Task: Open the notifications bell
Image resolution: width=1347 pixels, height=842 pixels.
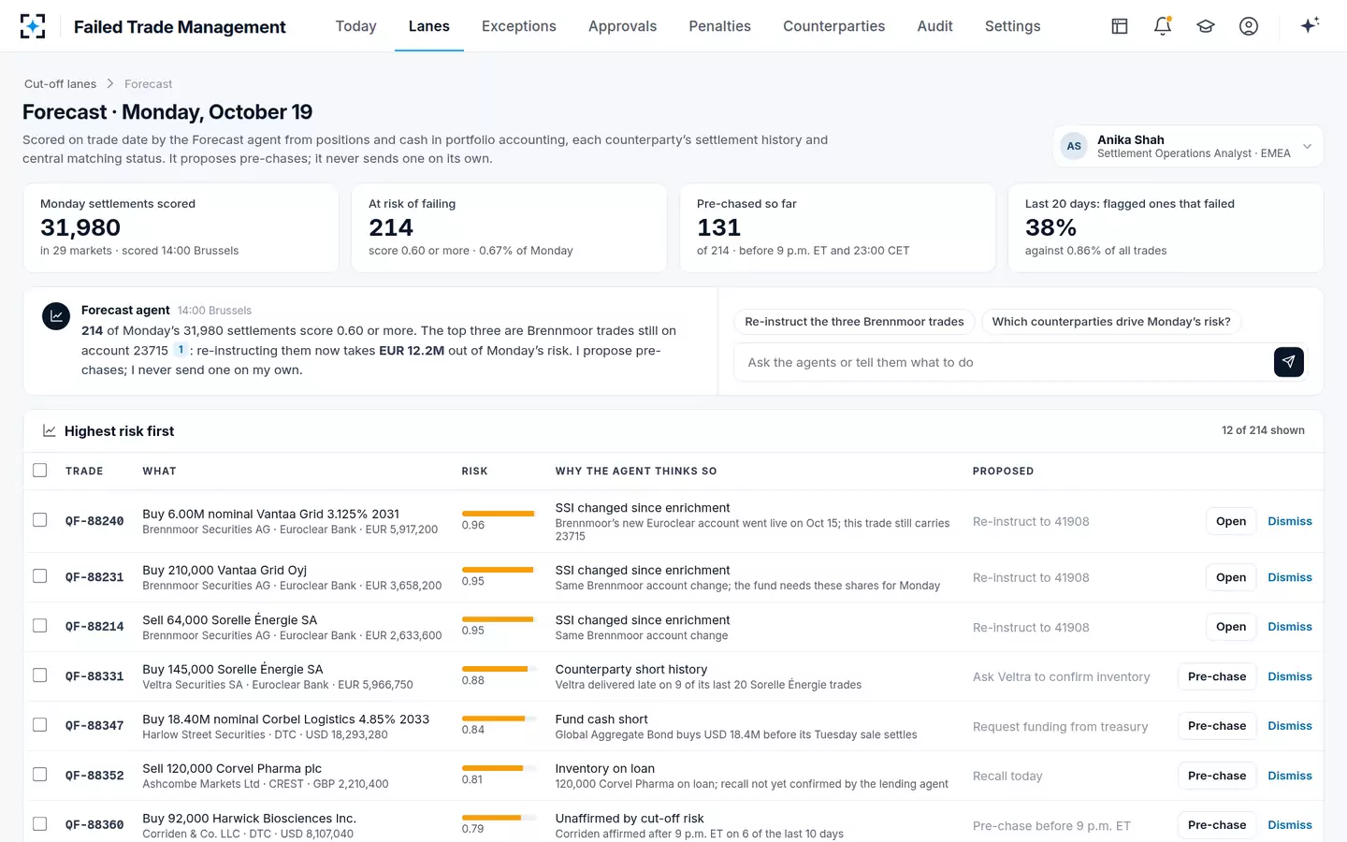Action: point(1163,26)
